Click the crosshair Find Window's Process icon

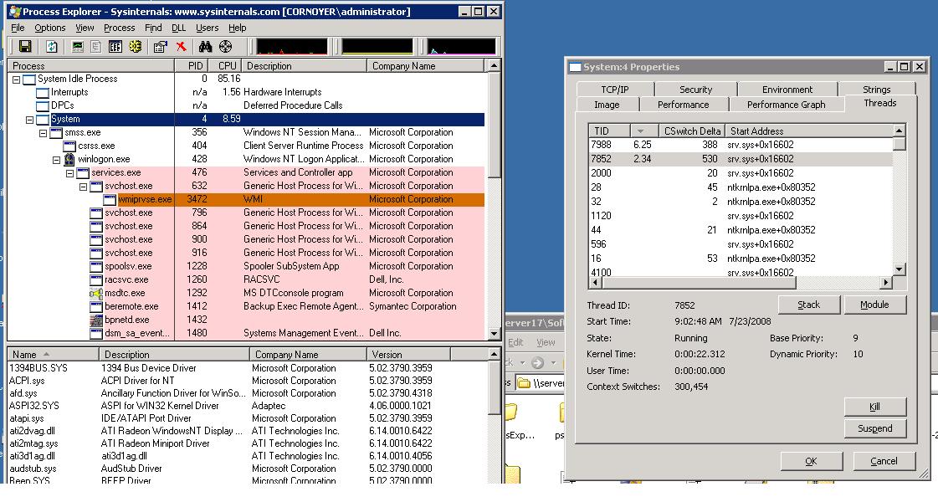pyautogui.click(x=226, y=47)
